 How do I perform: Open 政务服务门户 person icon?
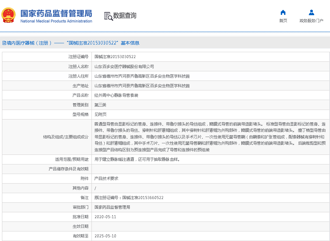[x=311, y=13]
